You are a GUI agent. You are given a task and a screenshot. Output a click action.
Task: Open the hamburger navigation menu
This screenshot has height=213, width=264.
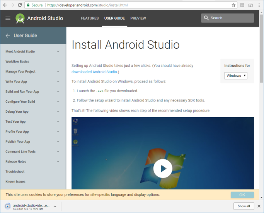[8, 18]
